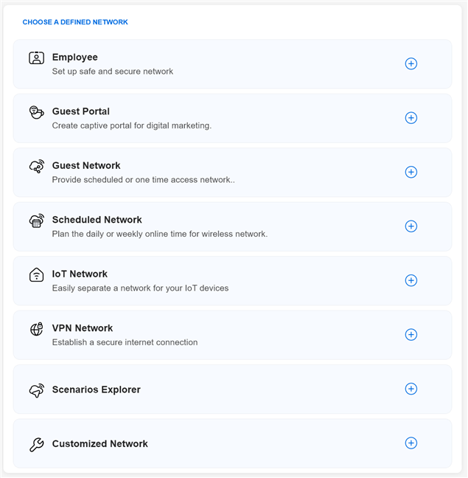The width and height of the screenshot is (468, 478).
Task: Expand the Employee network with plus button
Action: coord(411,64)
